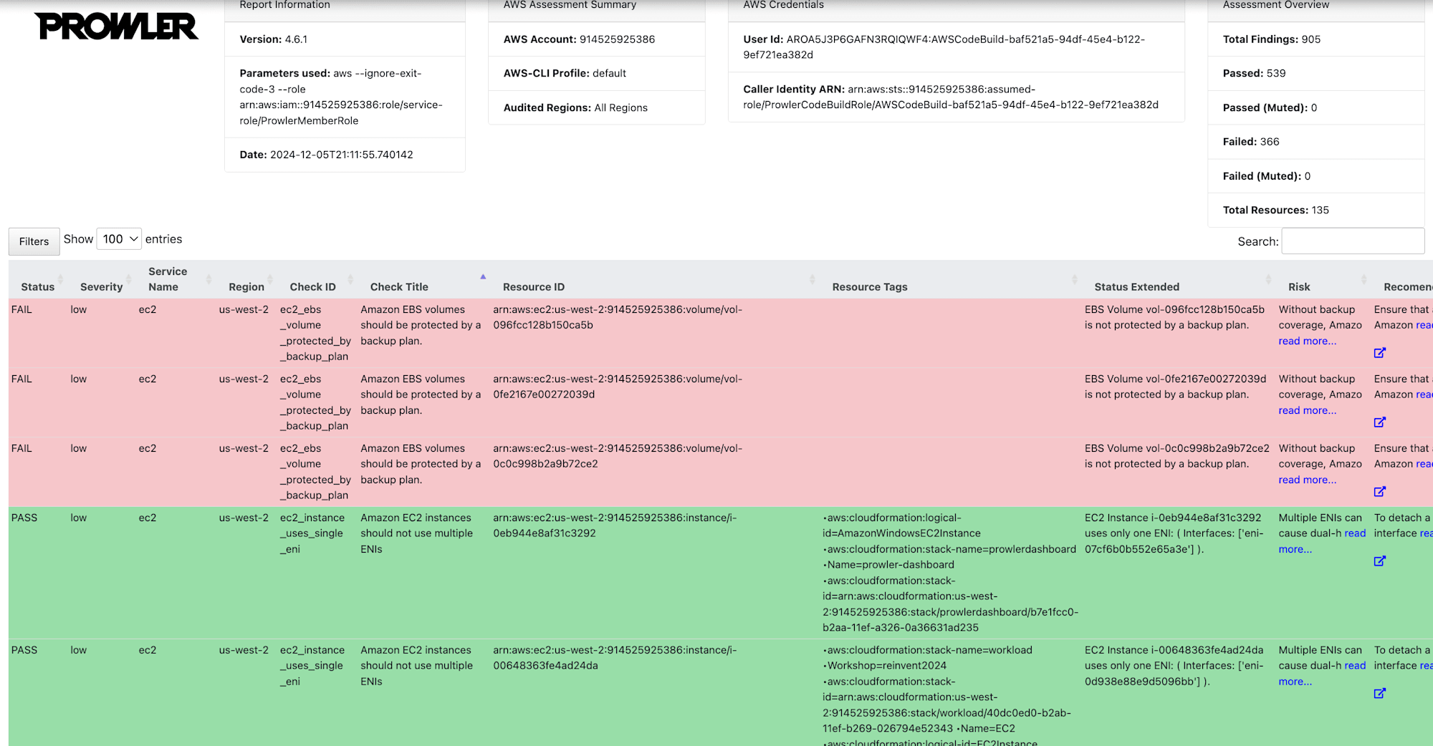
Task: Open external link icon for vol-0fe2167e00272039d row
Action: [x=1379, y=422]
